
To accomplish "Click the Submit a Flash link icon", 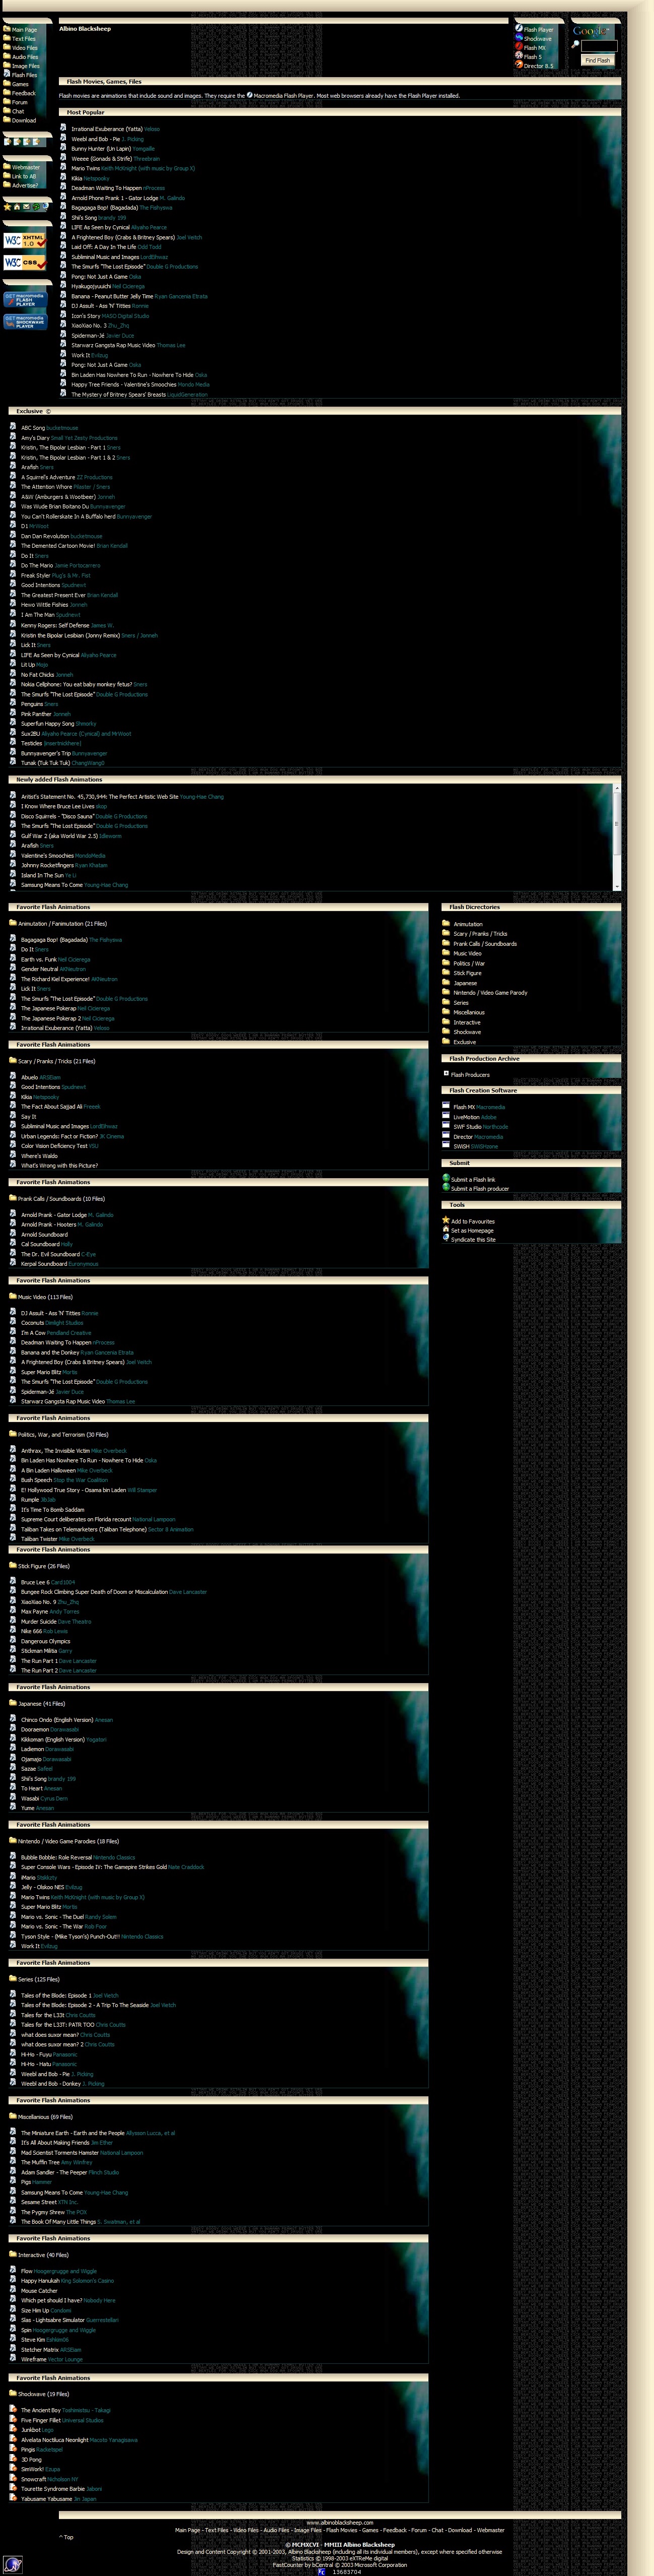I will tap(446, 1179).
